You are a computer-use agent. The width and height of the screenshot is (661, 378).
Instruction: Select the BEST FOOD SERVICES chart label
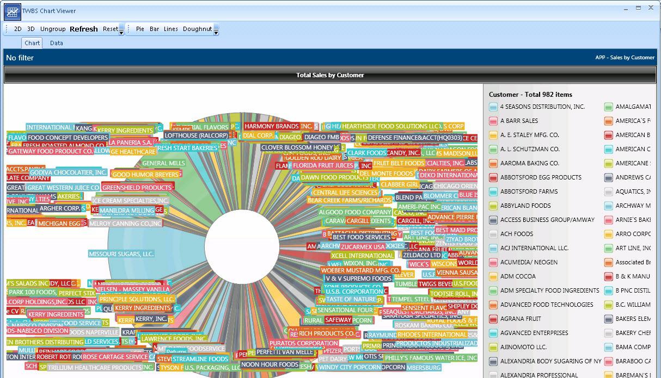[362, 237]
